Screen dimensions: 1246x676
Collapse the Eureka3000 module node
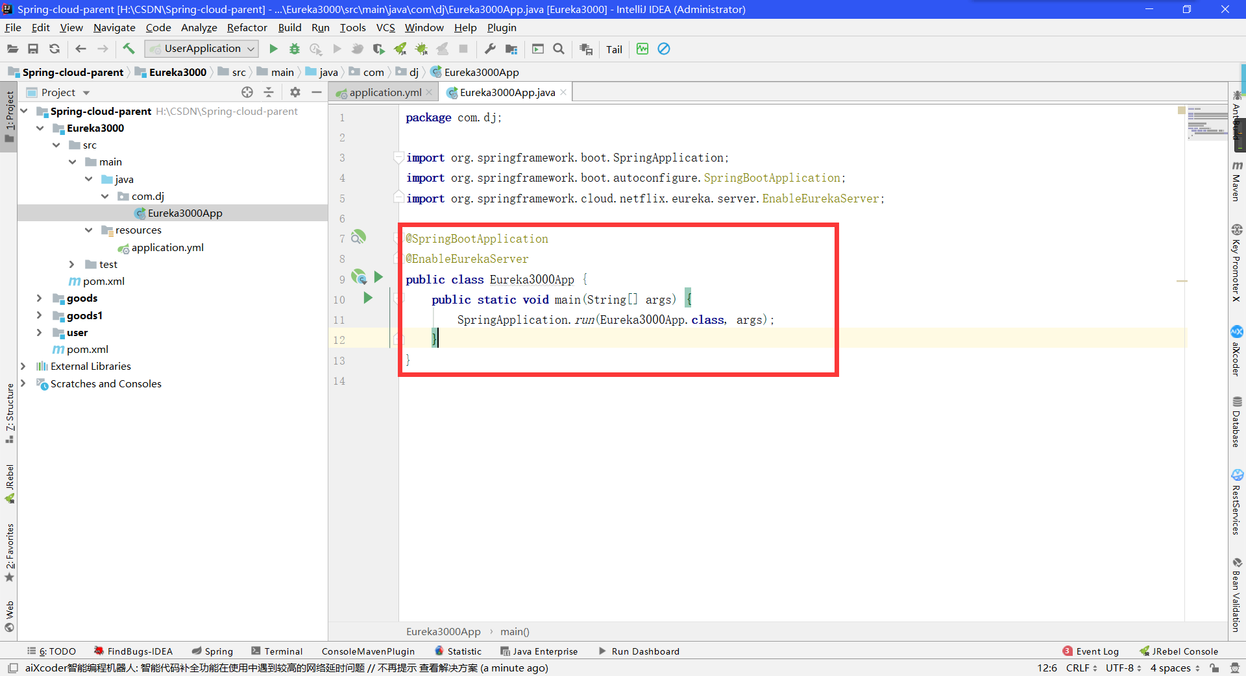(x=40, y=128)
